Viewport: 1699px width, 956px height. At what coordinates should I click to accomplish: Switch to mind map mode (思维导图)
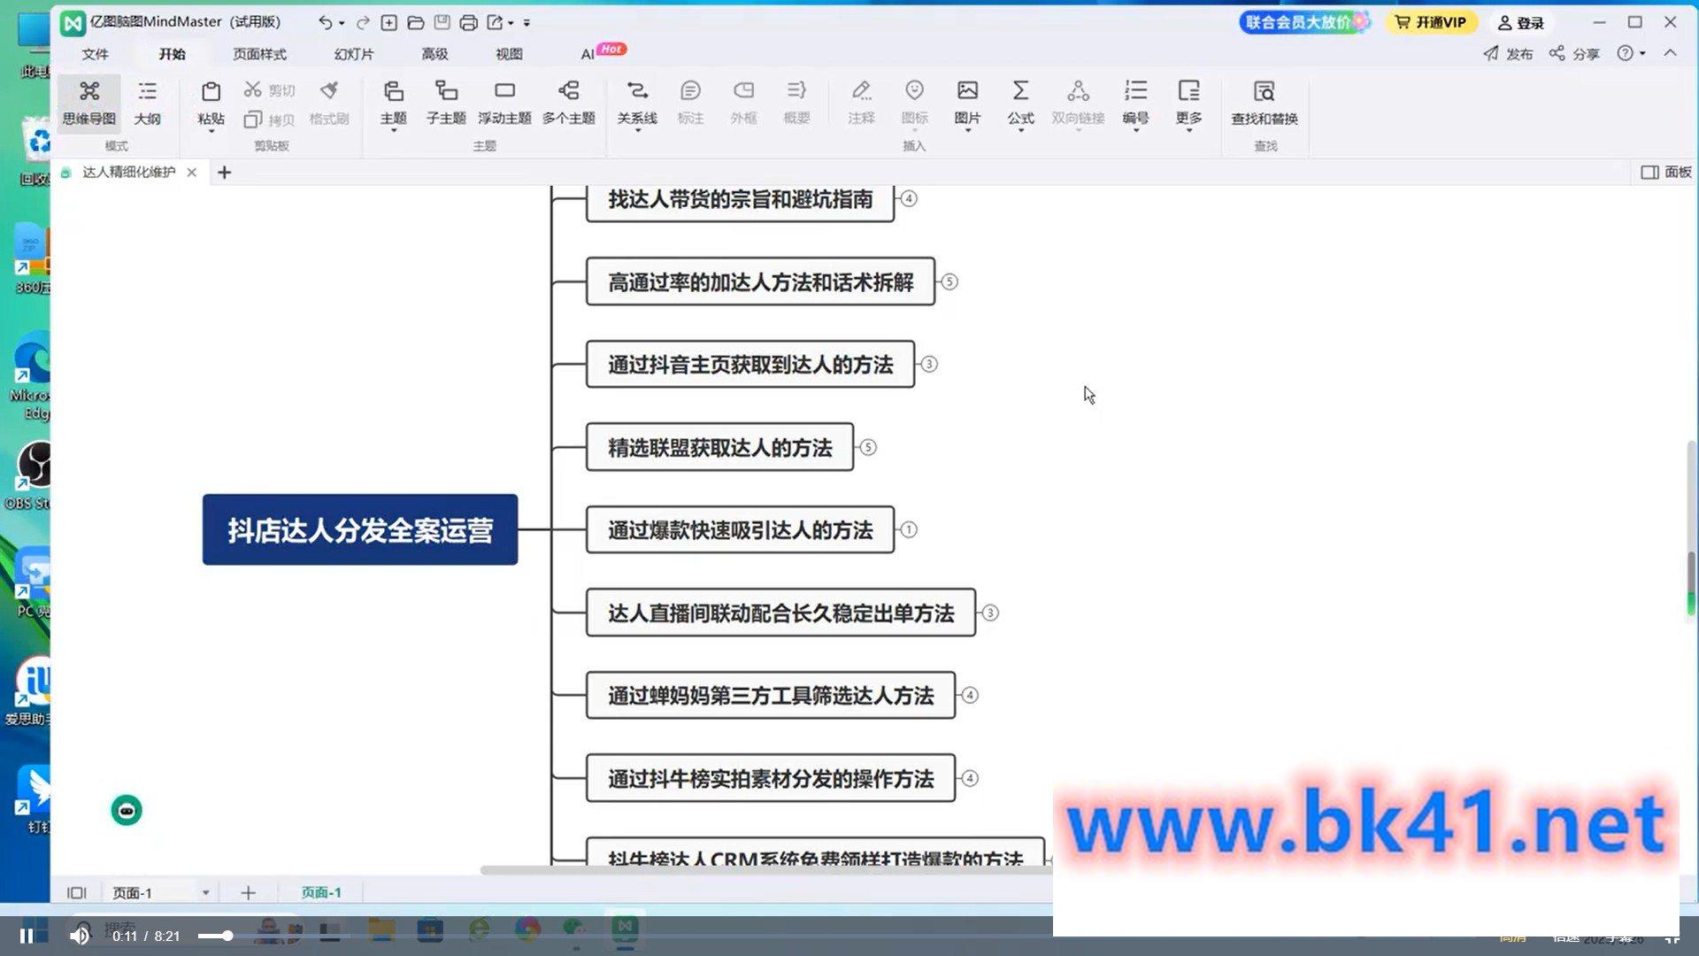[88, 103]
